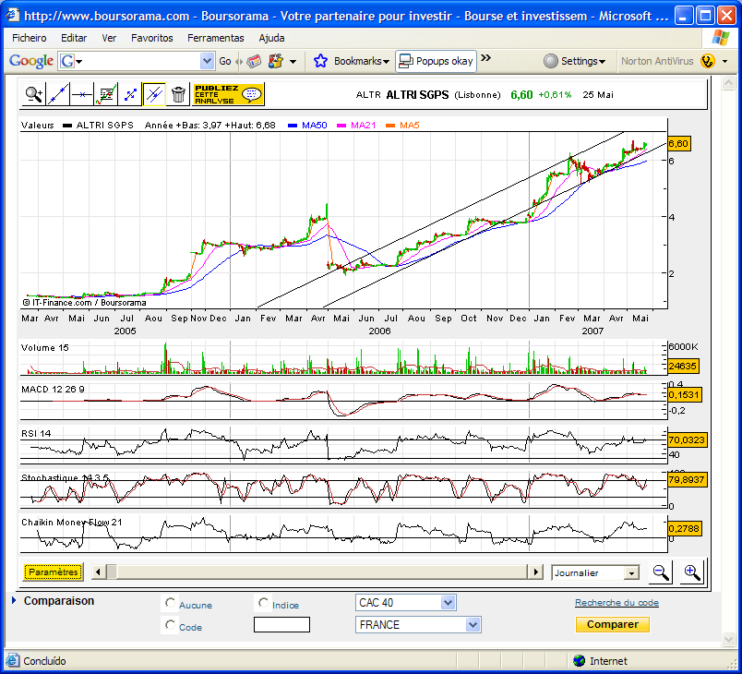The width and height of the screenshot is (742, 674).
Task: Click the Norton AntiVirus icon
Action: coord(708,61)
